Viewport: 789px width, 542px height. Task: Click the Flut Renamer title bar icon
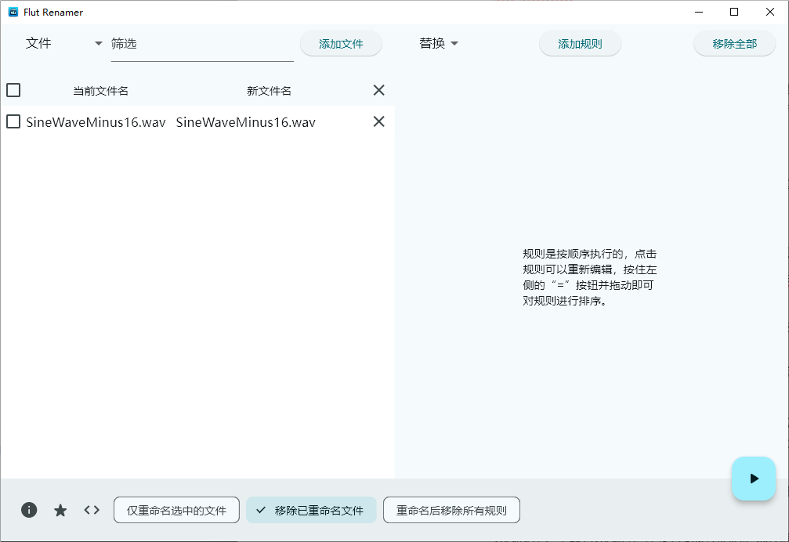(11, 12)
